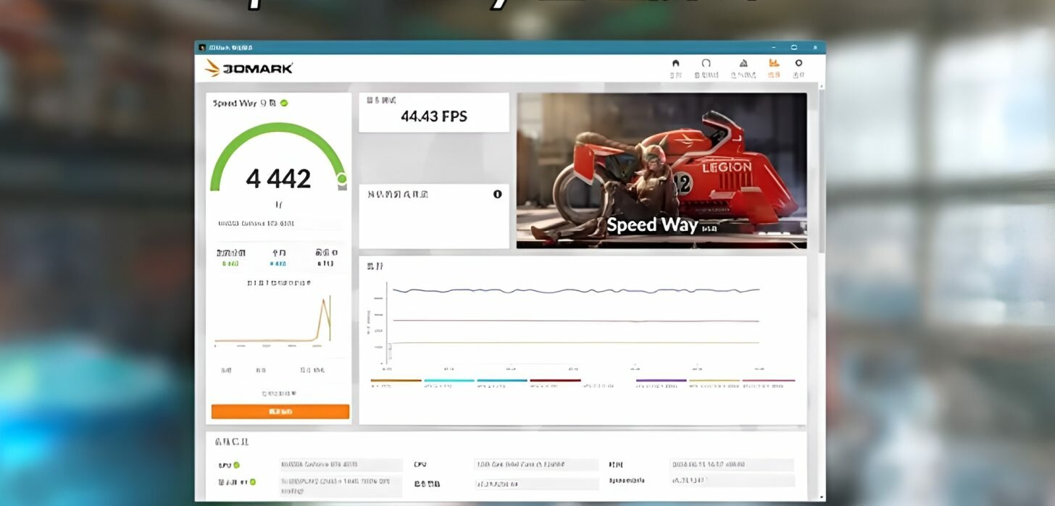Open the Stress Tests tab icon

[x=743, y=63]
